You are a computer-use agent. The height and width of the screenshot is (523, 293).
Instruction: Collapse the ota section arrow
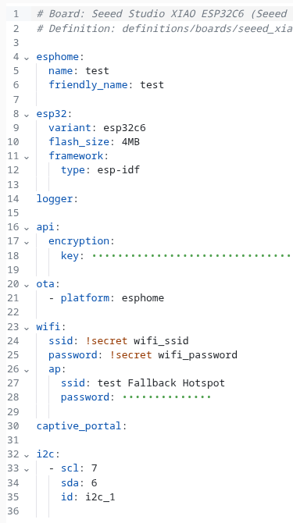click(x=27, y=285)
